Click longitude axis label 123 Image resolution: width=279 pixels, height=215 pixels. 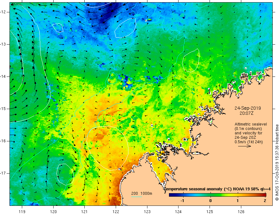(147, 212)
